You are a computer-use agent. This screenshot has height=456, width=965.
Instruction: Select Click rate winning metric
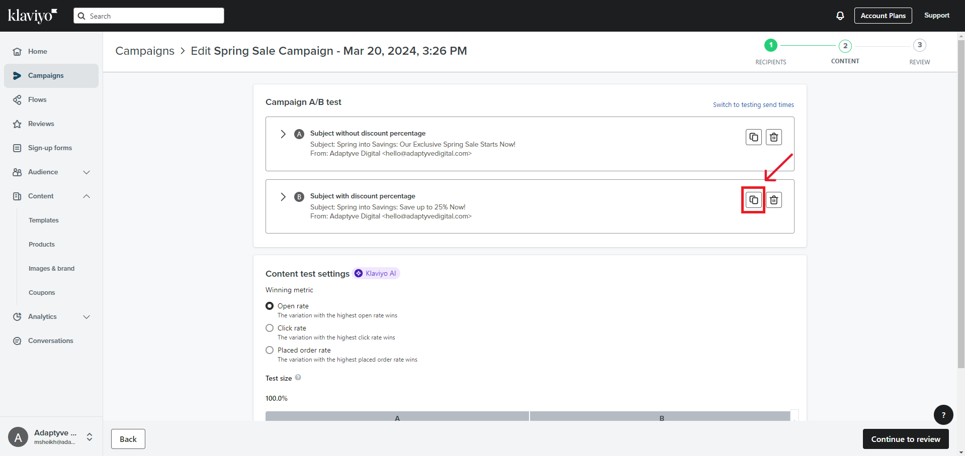(270, 328)
